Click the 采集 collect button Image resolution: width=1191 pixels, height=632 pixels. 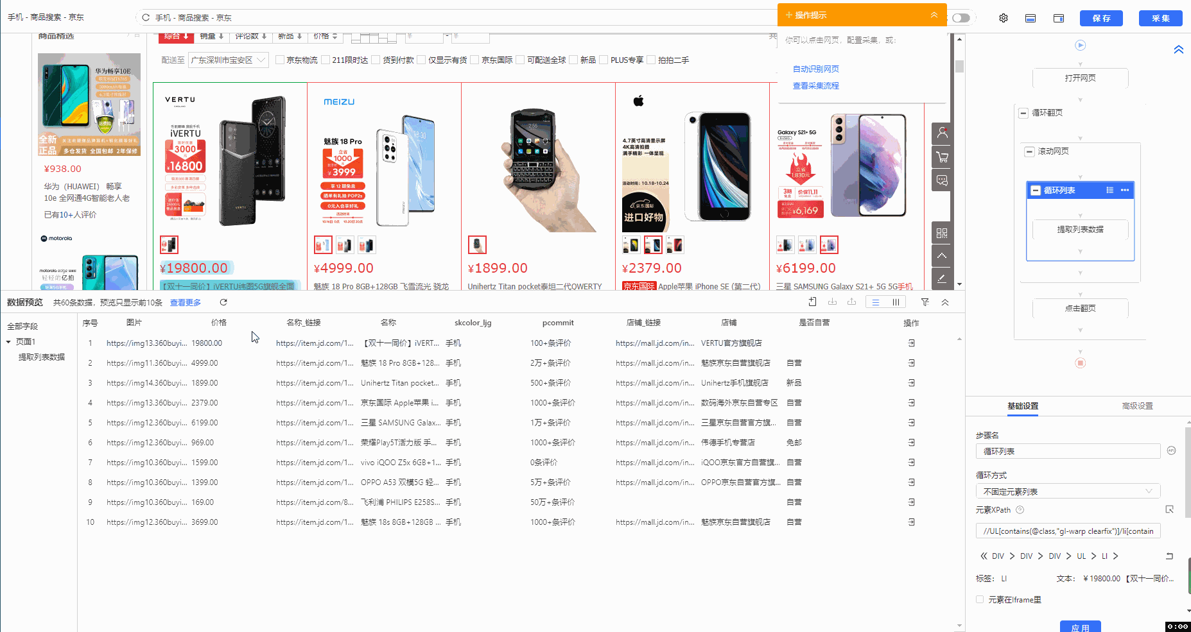click(1161, 18)
